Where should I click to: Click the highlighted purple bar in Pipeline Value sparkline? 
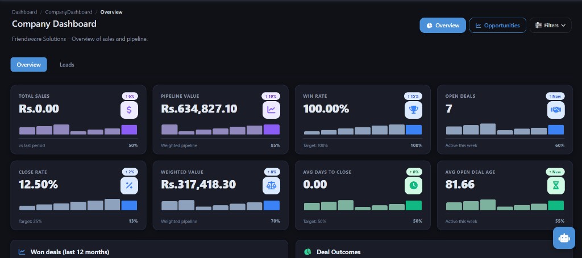pos(271,130)
